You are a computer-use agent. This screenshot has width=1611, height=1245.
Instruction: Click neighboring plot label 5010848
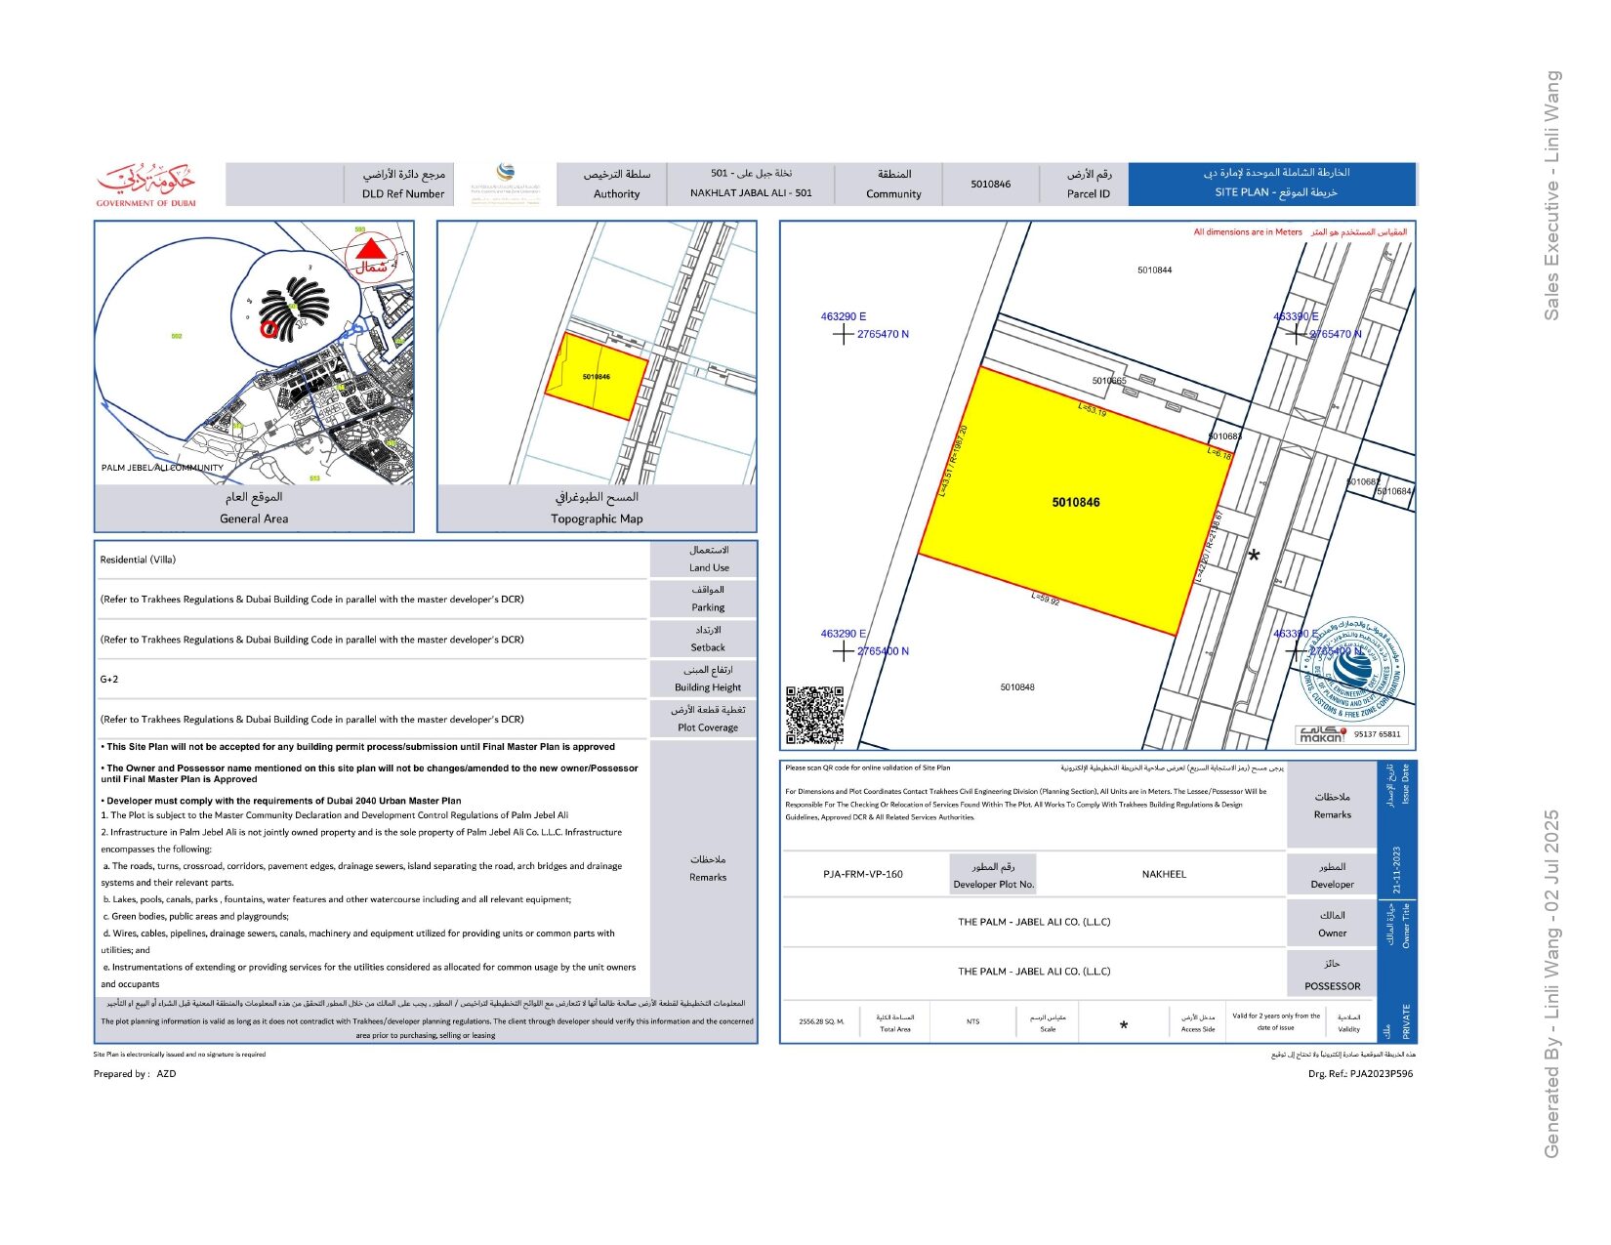1017,687
